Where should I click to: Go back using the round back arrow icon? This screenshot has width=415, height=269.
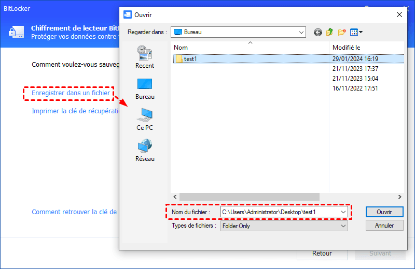click(318, 32)
